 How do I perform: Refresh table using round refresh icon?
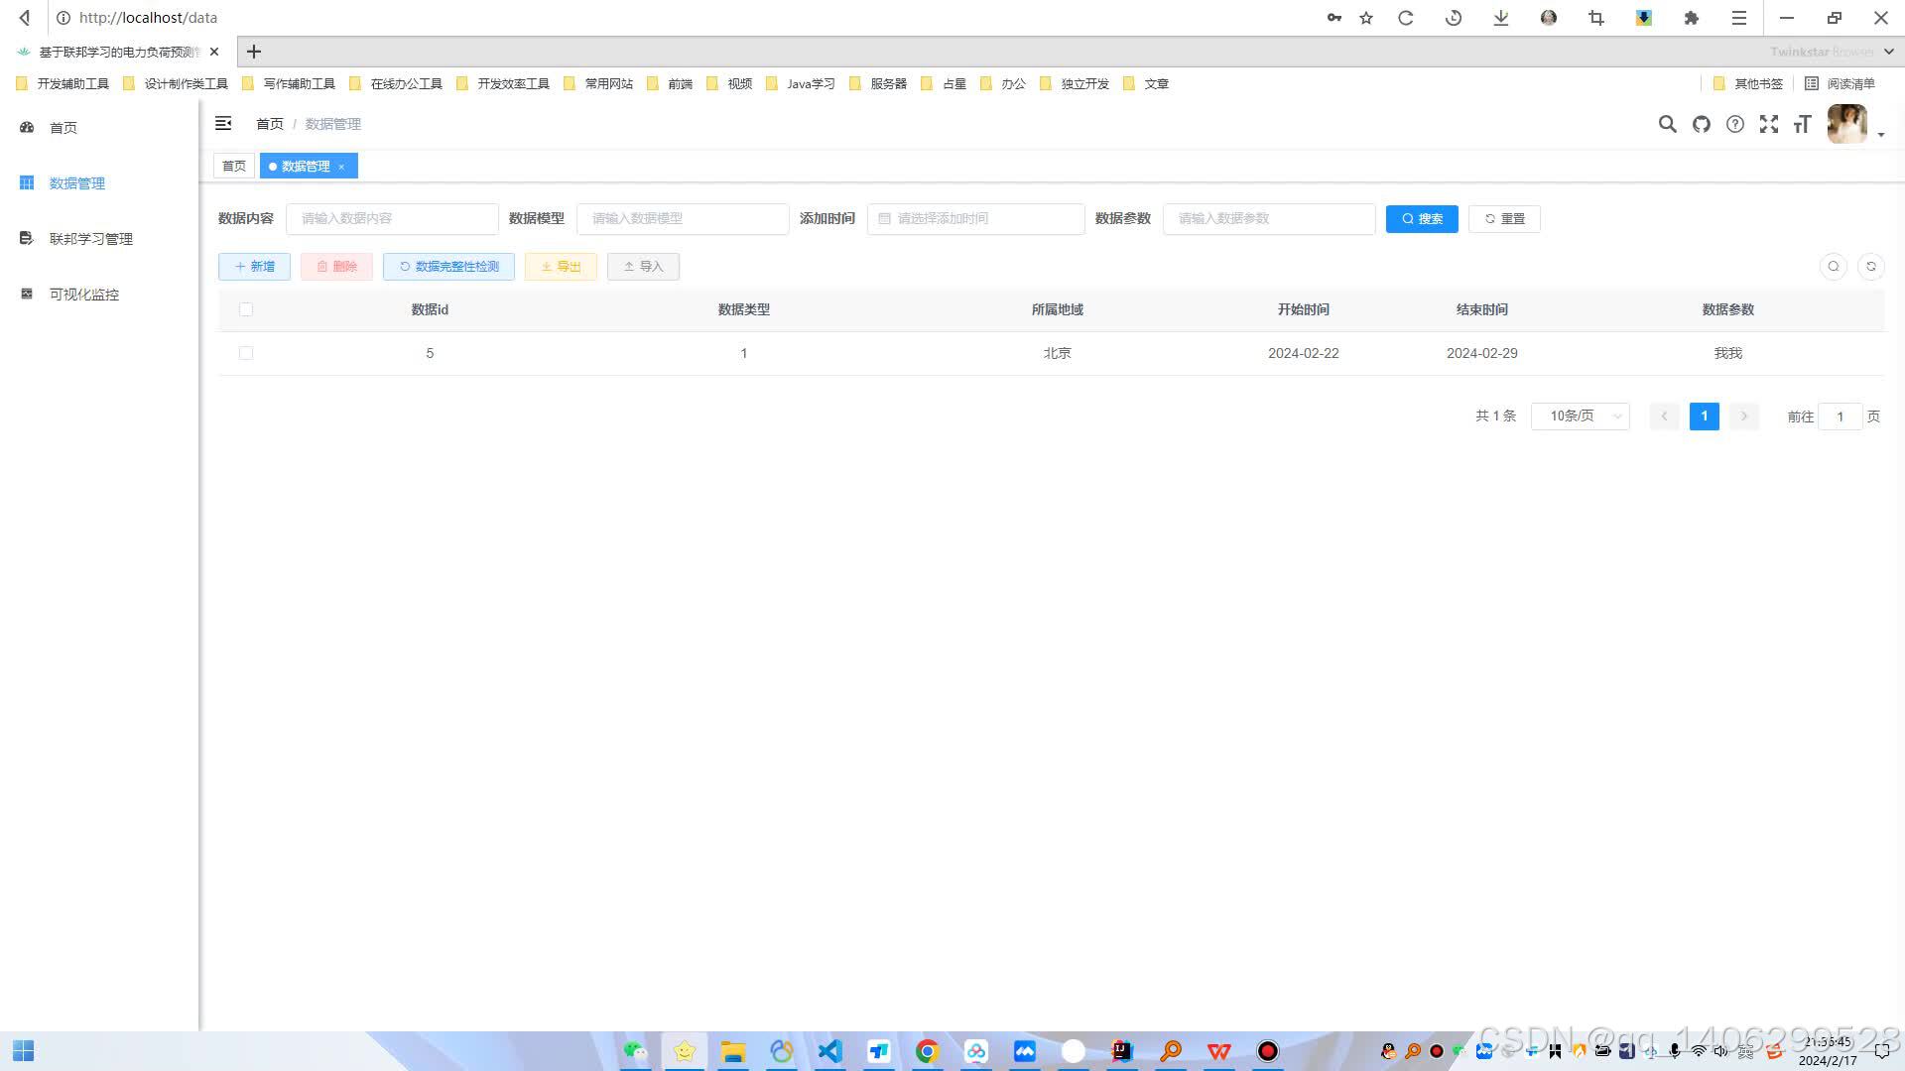point(1871,266)
